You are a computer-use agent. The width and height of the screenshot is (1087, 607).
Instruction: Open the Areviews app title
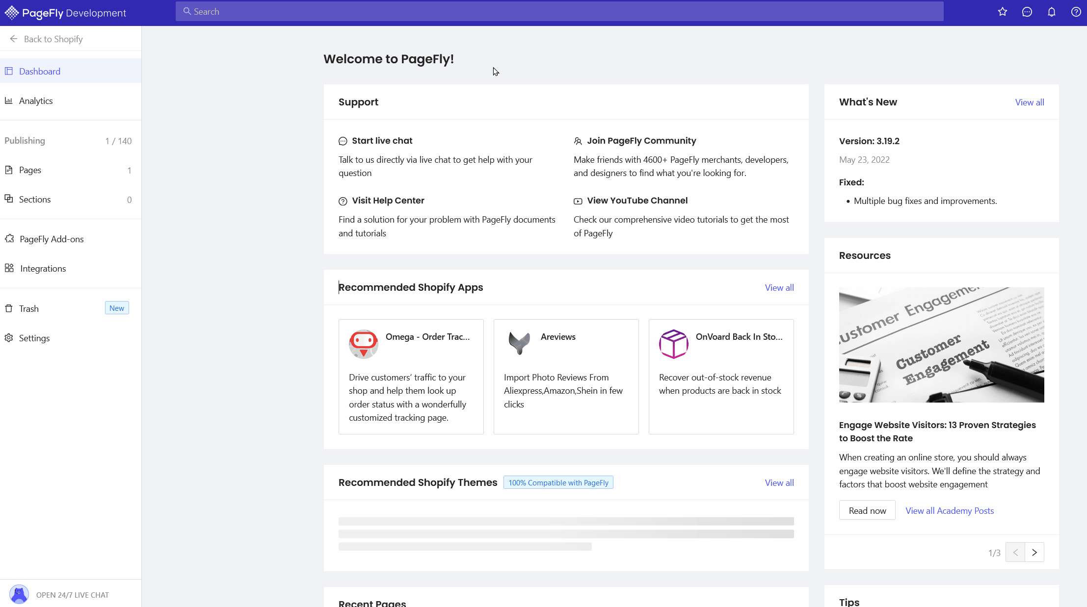(x=558, y=336)
